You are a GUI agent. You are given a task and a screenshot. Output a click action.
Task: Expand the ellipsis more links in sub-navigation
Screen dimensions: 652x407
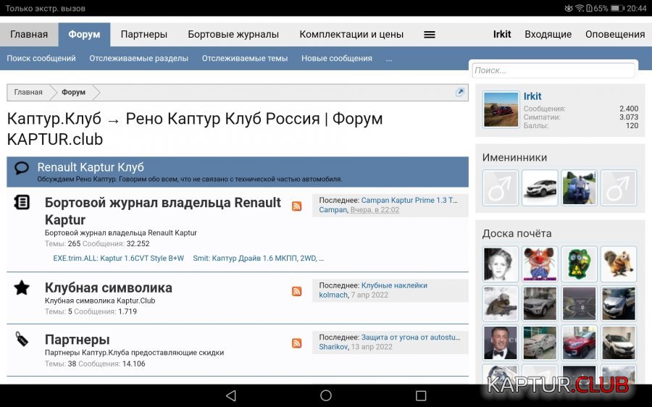[x=389, y=59]
